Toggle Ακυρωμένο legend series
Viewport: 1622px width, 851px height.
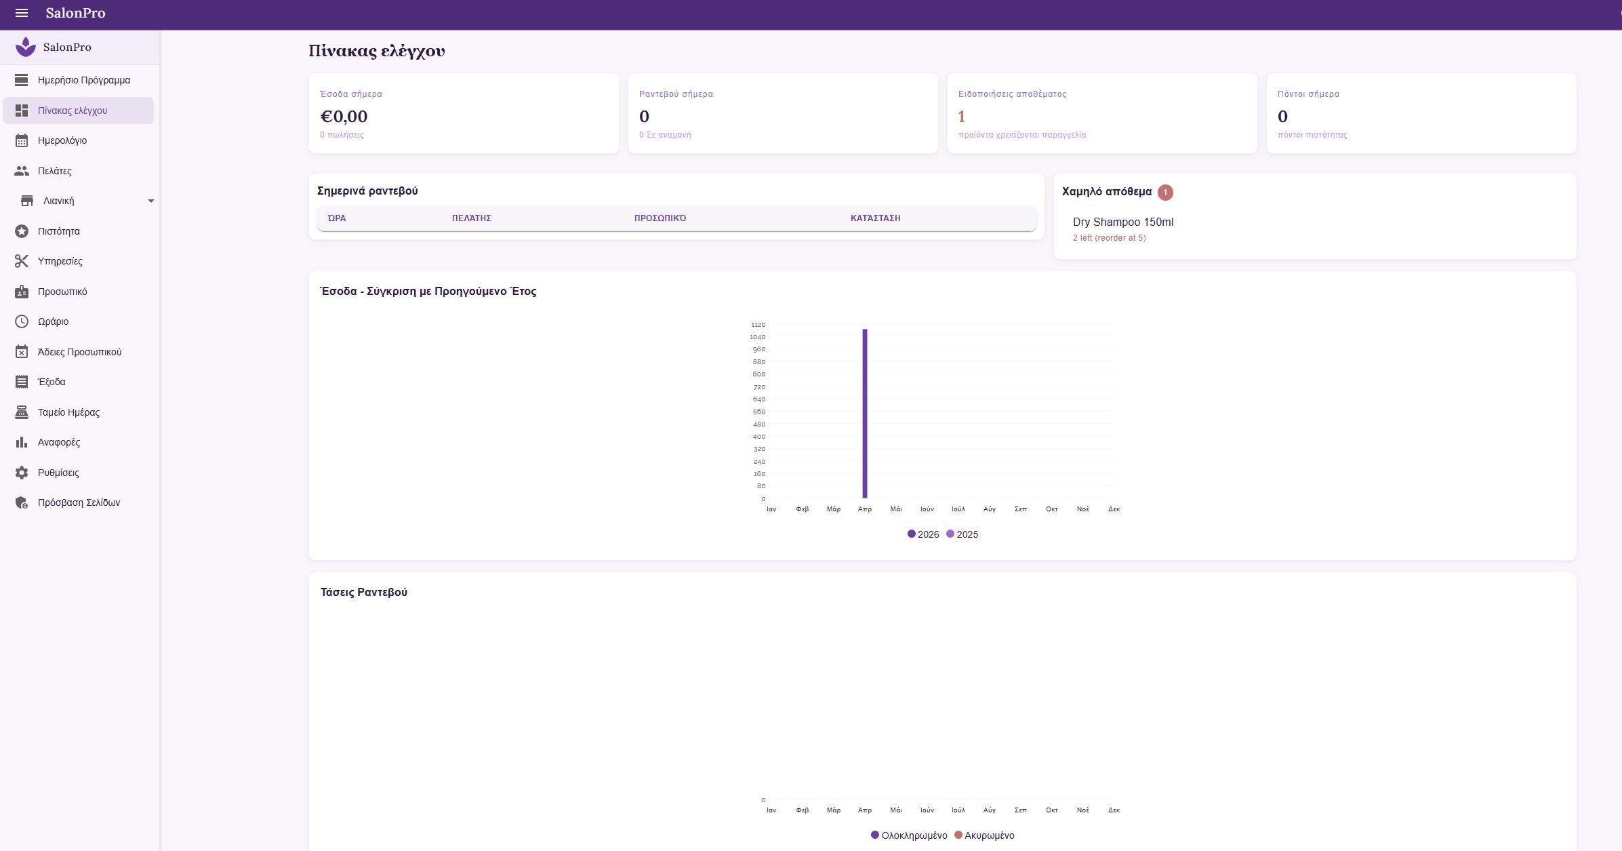click(x=984, y=835)
